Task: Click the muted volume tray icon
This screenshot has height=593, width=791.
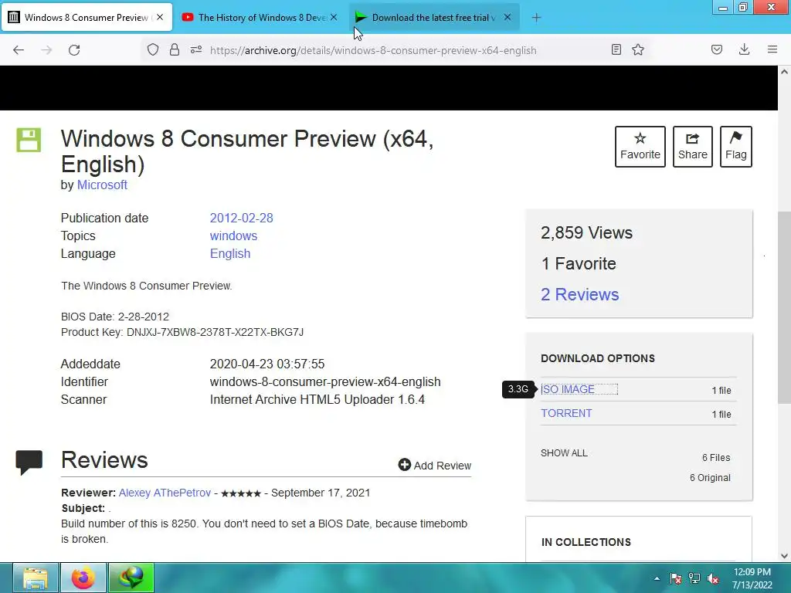Action: (x=713, y=578)
